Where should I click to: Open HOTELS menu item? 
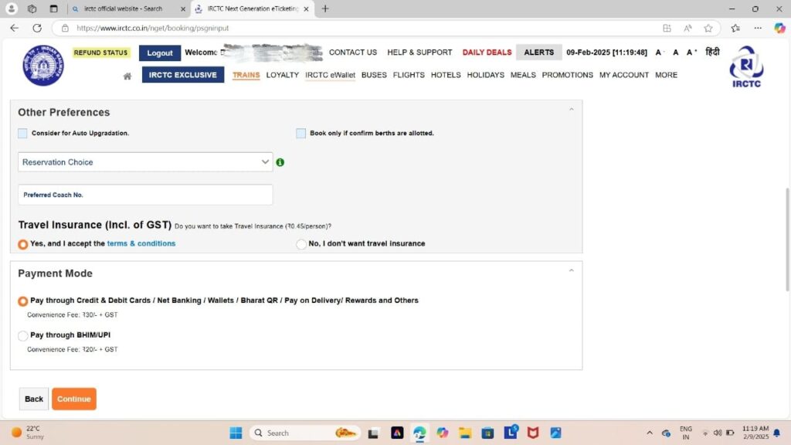point(446,75)
